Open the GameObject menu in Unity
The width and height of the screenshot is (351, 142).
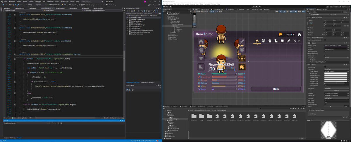point(178,4)
